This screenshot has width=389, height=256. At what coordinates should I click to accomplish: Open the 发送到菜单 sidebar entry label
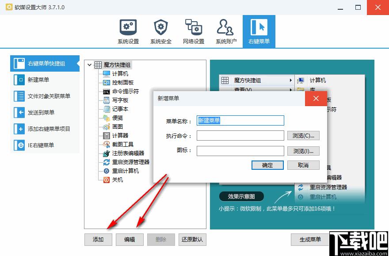coord(41,113)
